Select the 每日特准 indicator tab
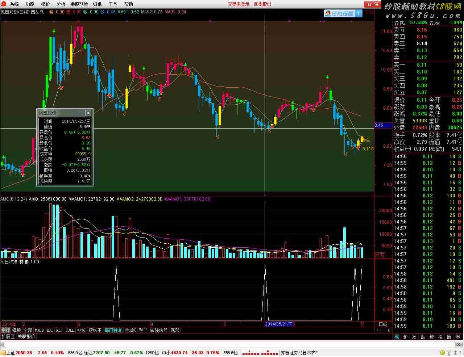 [113, 330]
